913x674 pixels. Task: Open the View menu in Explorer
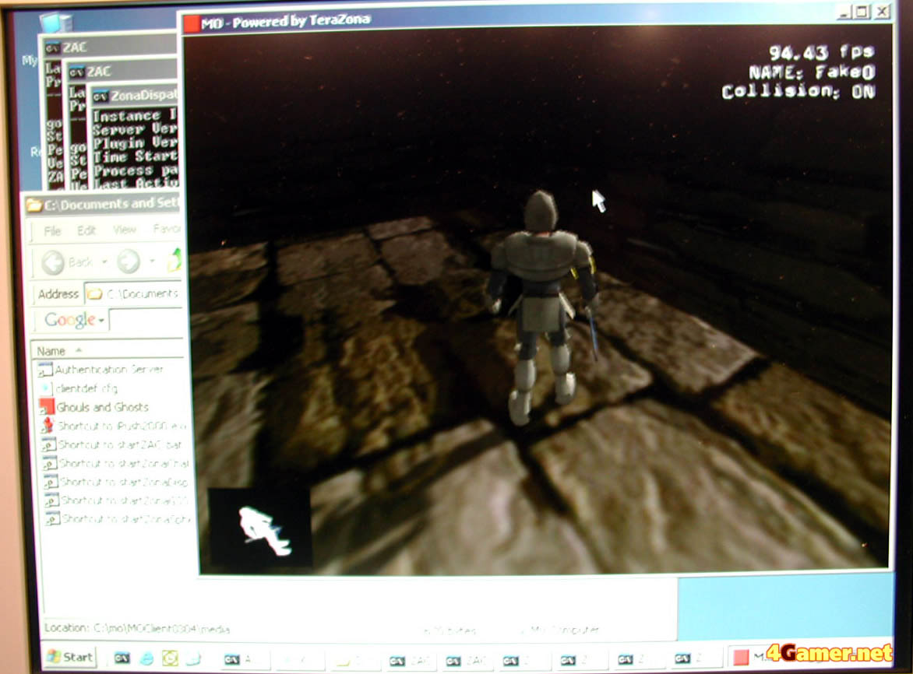point(125,230)
